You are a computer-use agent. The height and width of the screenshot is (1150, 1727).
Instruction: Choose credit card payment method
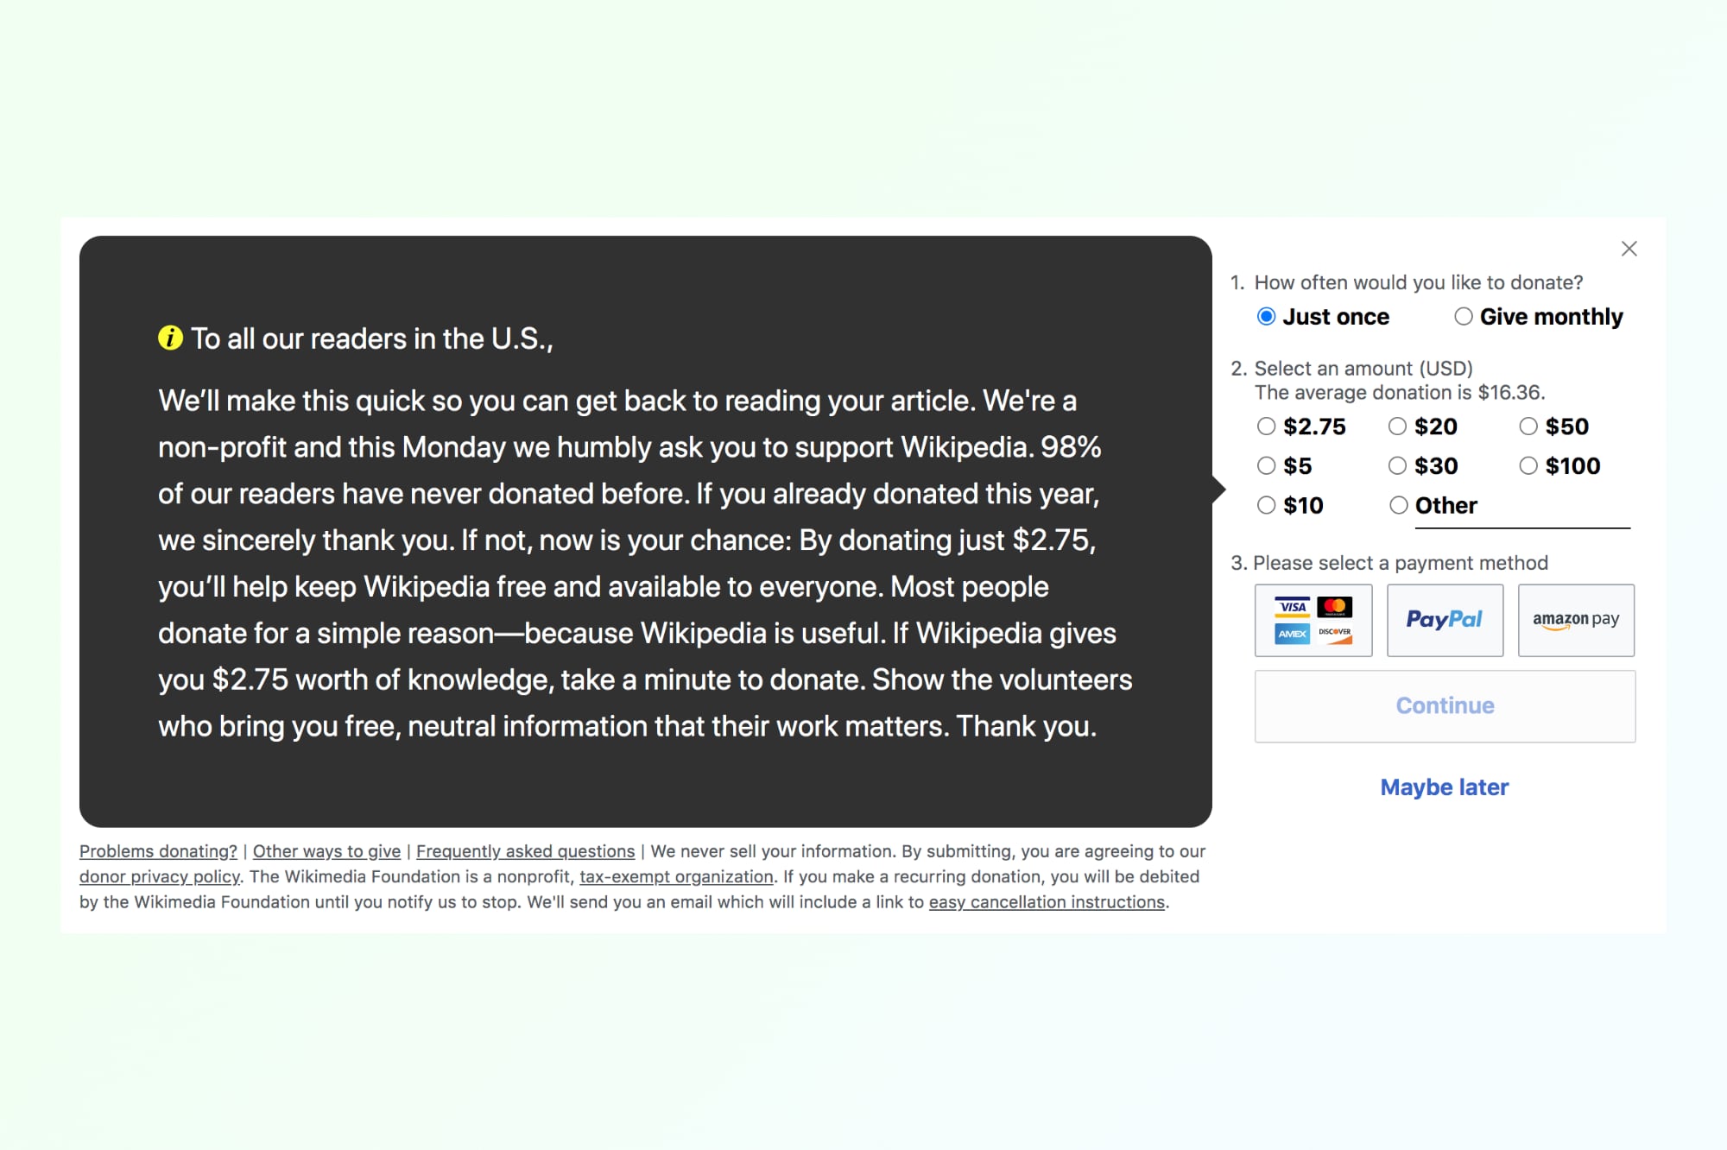1313,620
